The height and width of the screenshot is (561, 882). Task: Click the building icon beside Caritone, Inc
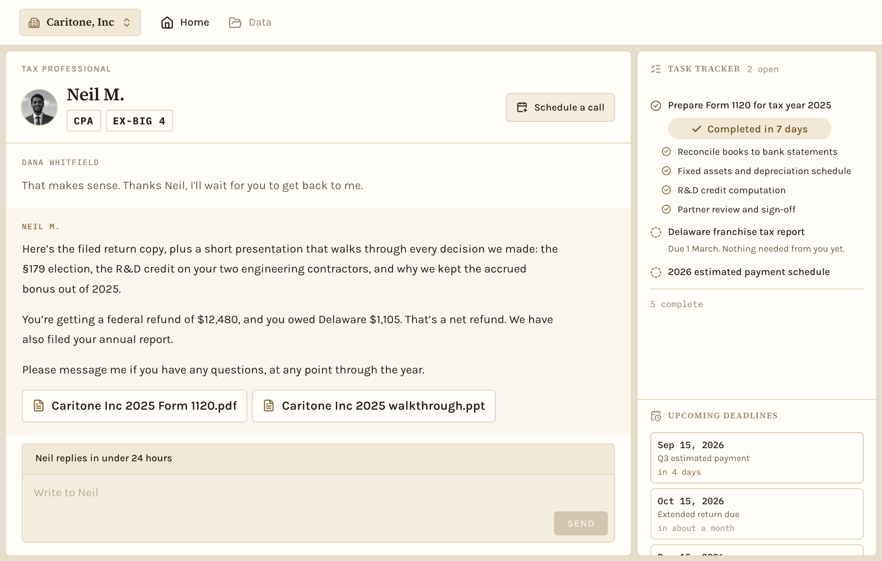(34, 23)
